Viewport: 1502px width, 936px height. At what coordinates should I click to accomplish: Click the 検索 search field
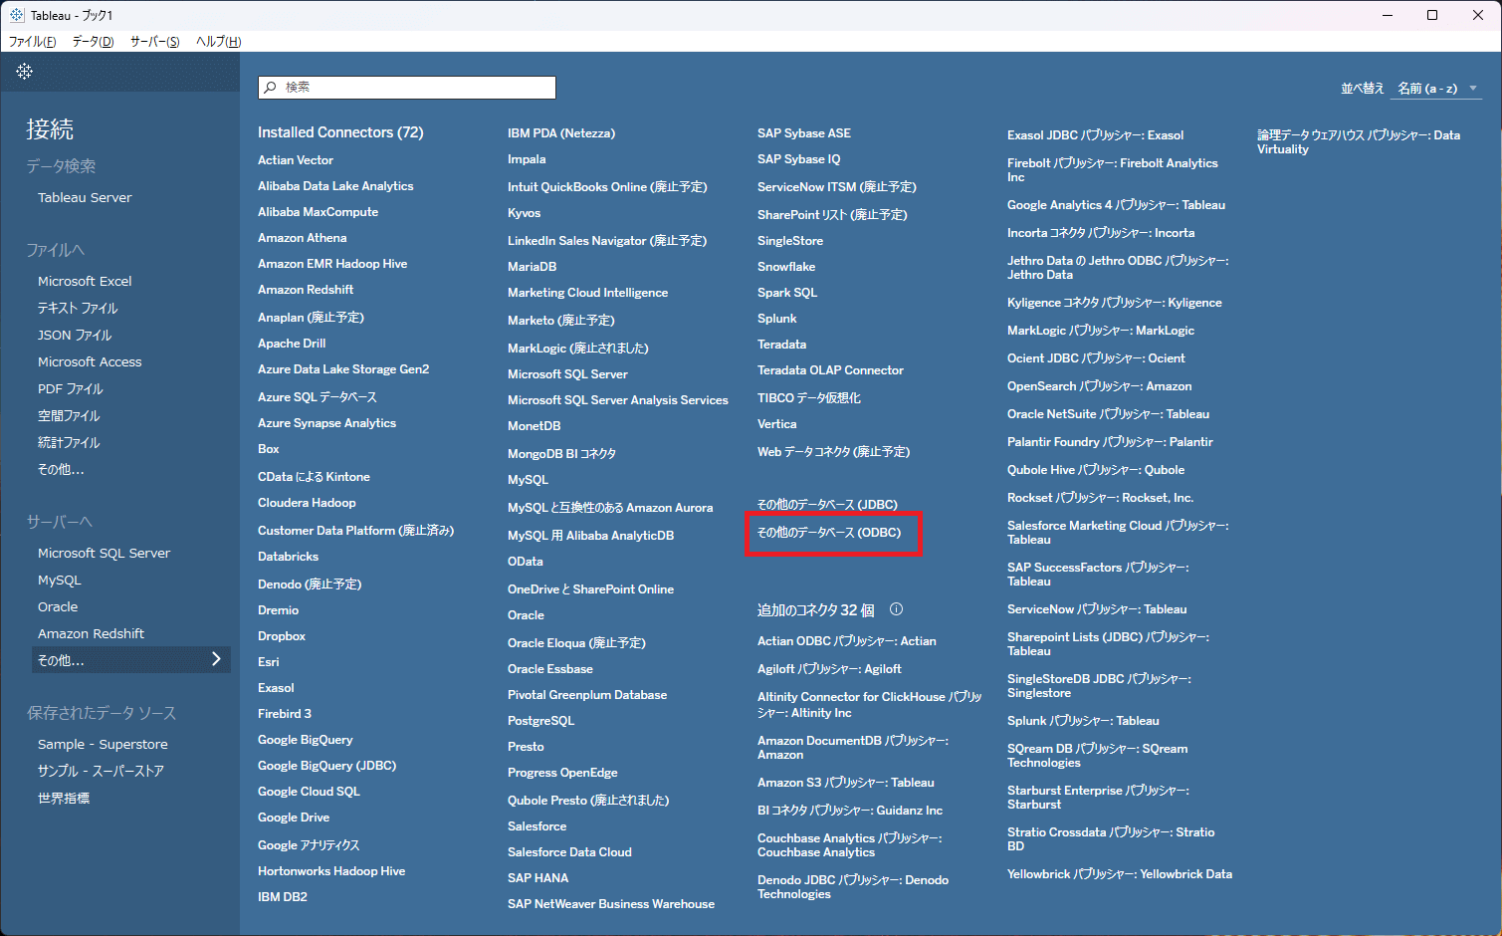[407, 88]
